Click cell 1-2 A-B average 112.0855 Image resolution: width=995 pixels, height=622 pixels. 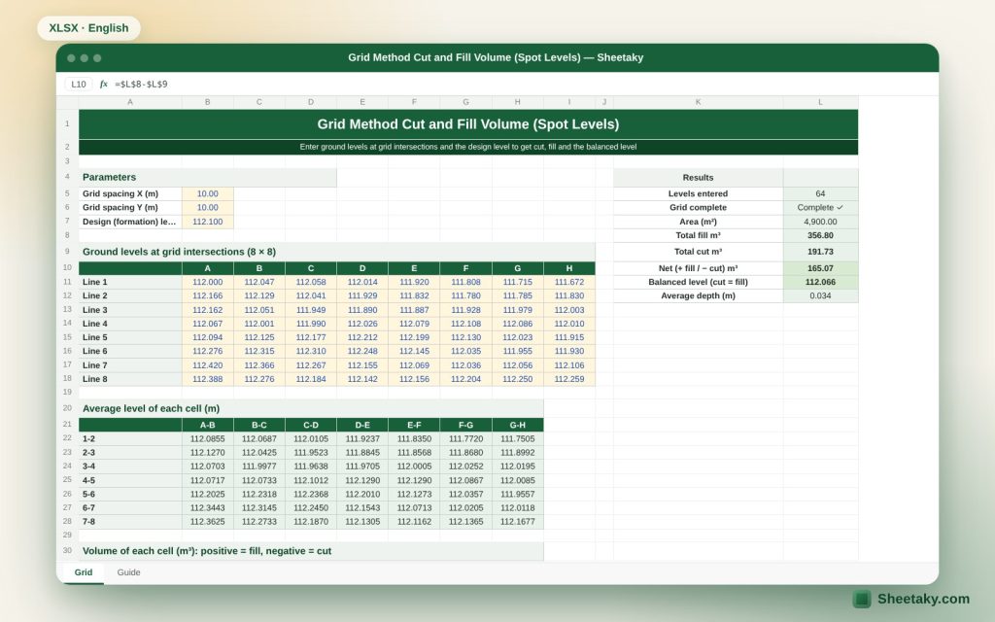tap(208, 438)
